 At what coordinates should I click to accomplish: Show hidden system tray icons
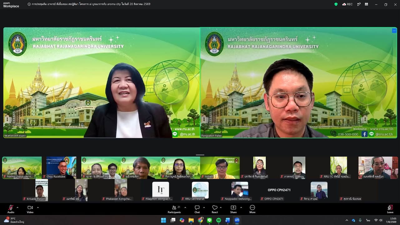347,220
